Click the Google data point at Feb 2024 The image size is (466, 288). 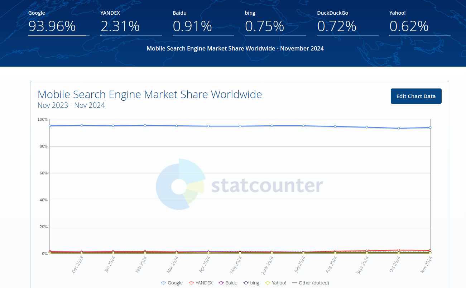(145, 125)
